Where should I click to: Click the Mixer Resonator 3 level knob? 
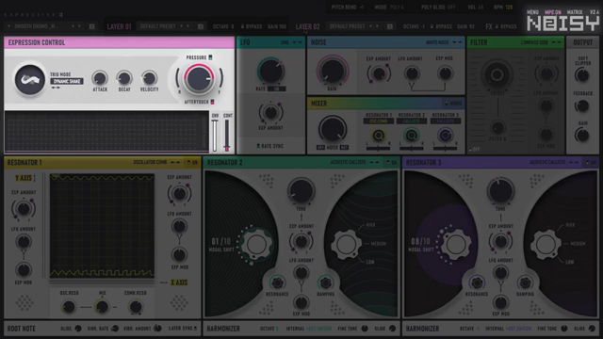(x=445, y=136)
